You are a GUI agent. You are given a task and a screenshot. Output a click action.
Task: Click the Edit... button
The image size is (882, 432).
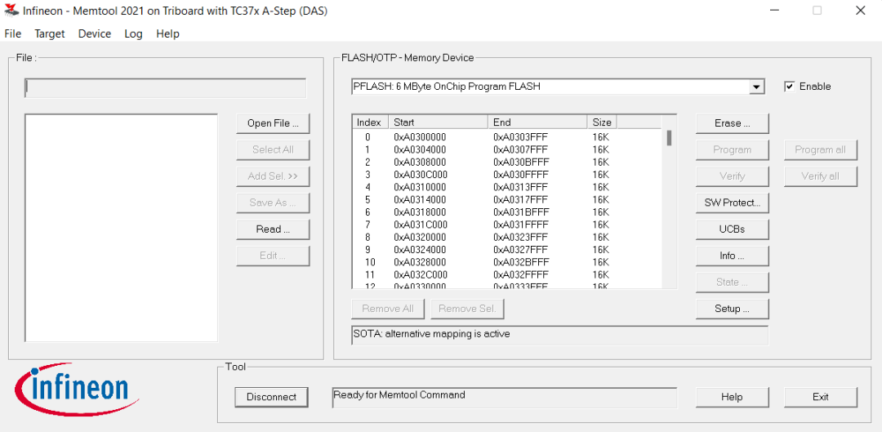click(273, 256)
